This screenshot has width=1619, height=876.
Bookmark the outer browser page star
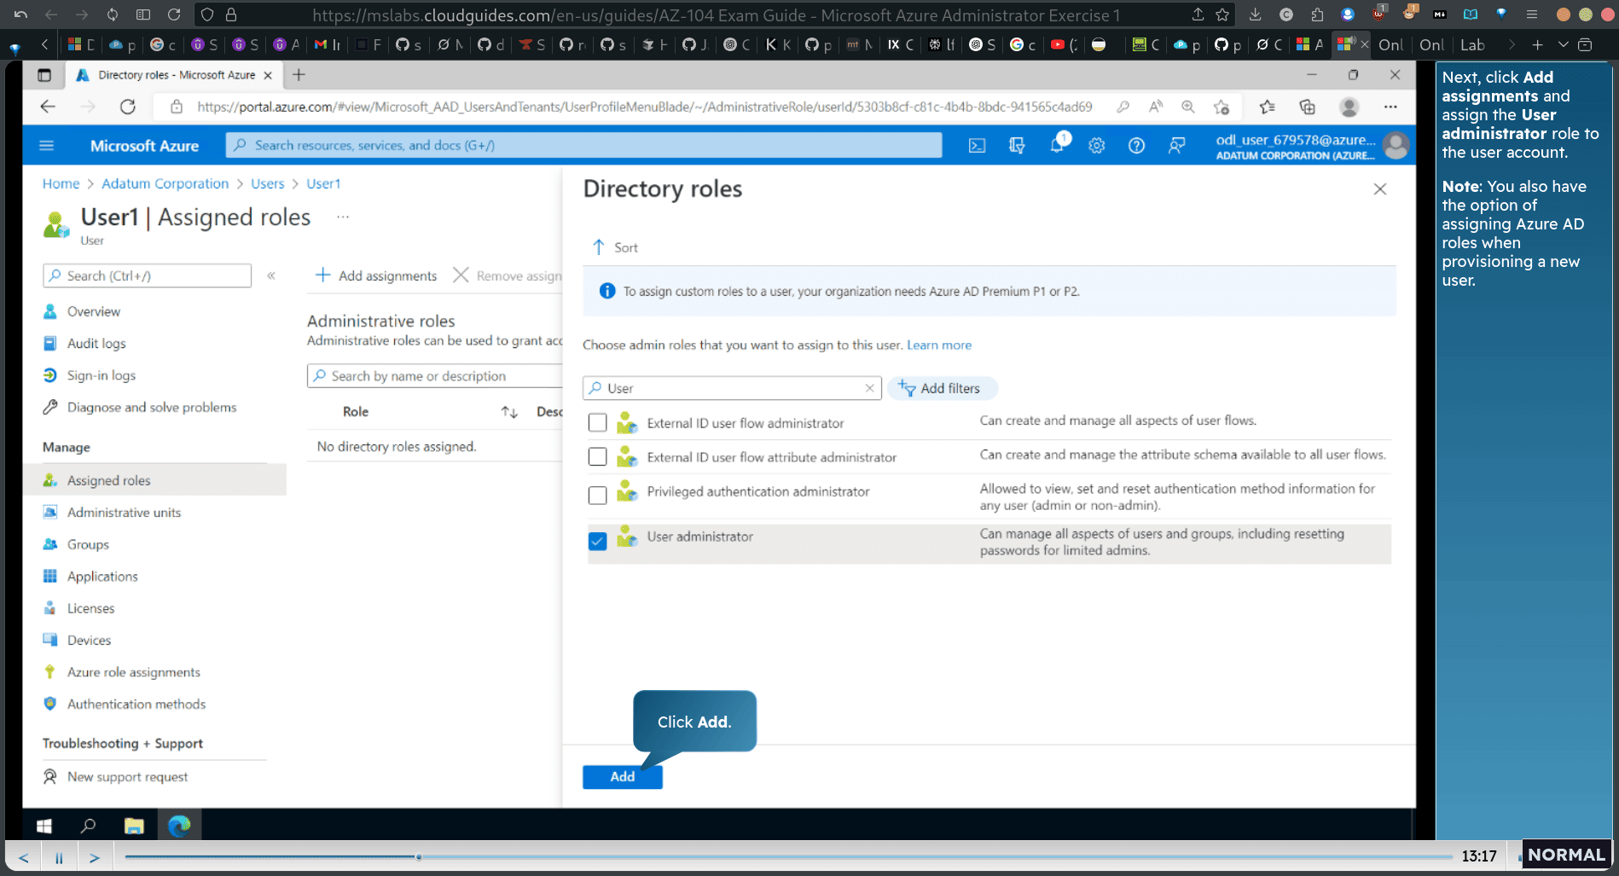(x=1222, y=15)
